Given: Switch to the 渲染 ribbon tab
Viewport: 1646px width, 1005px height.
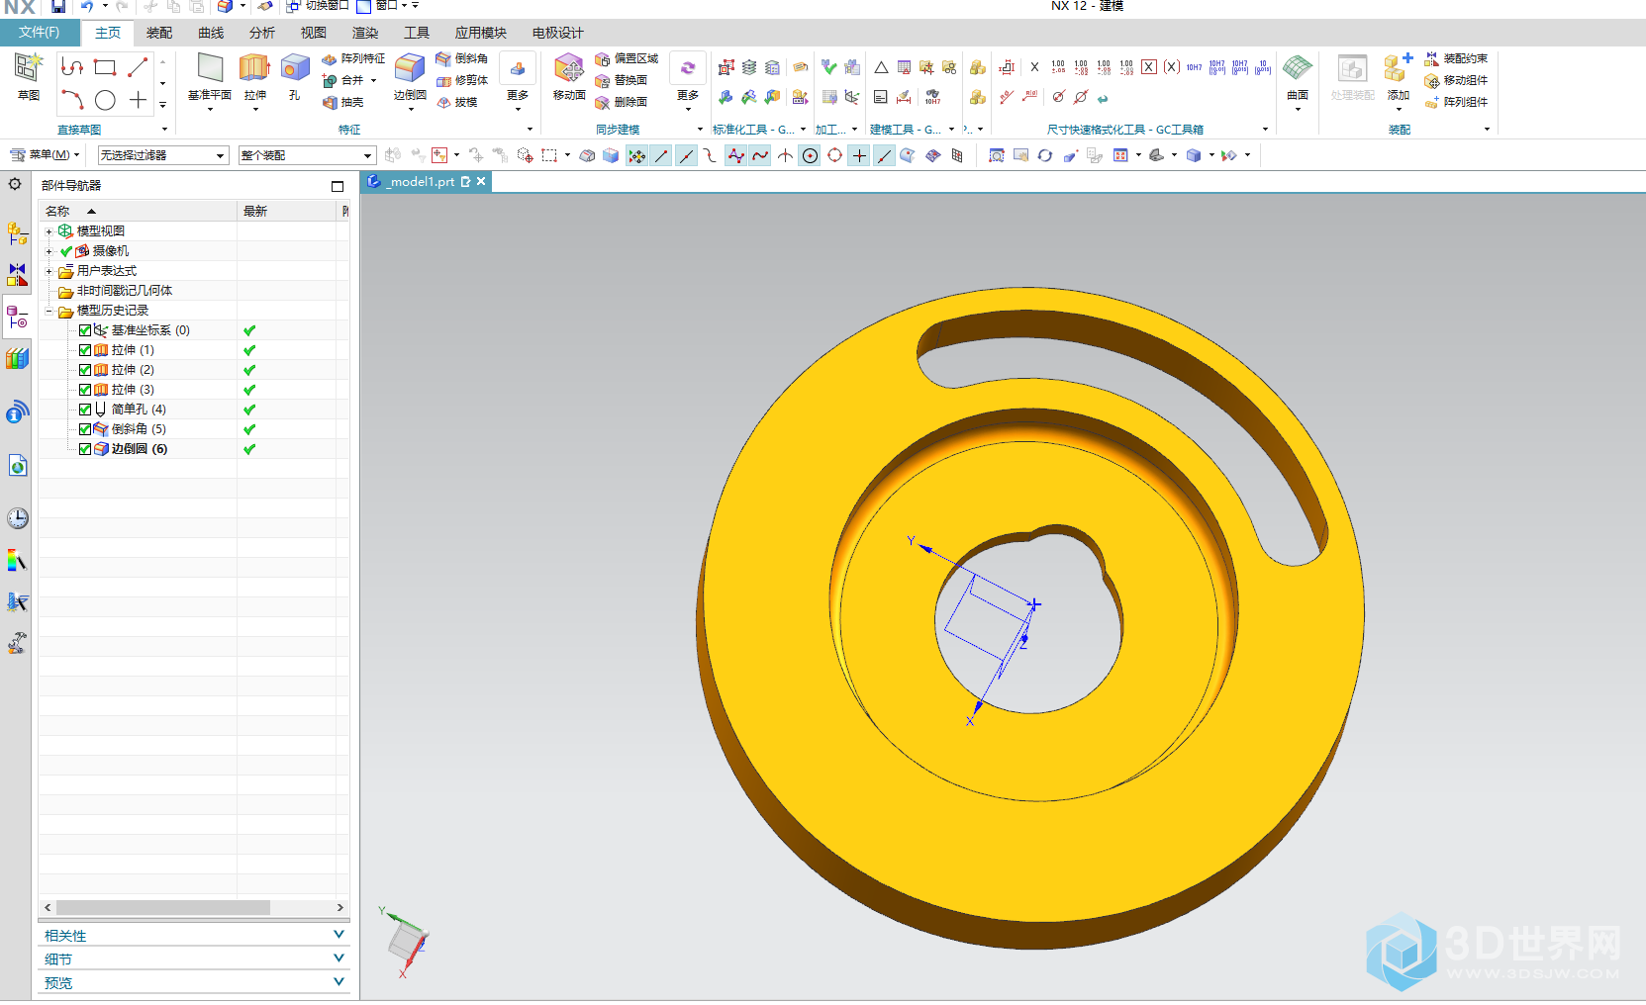Looking at the screenshot, I should [365, 33].
